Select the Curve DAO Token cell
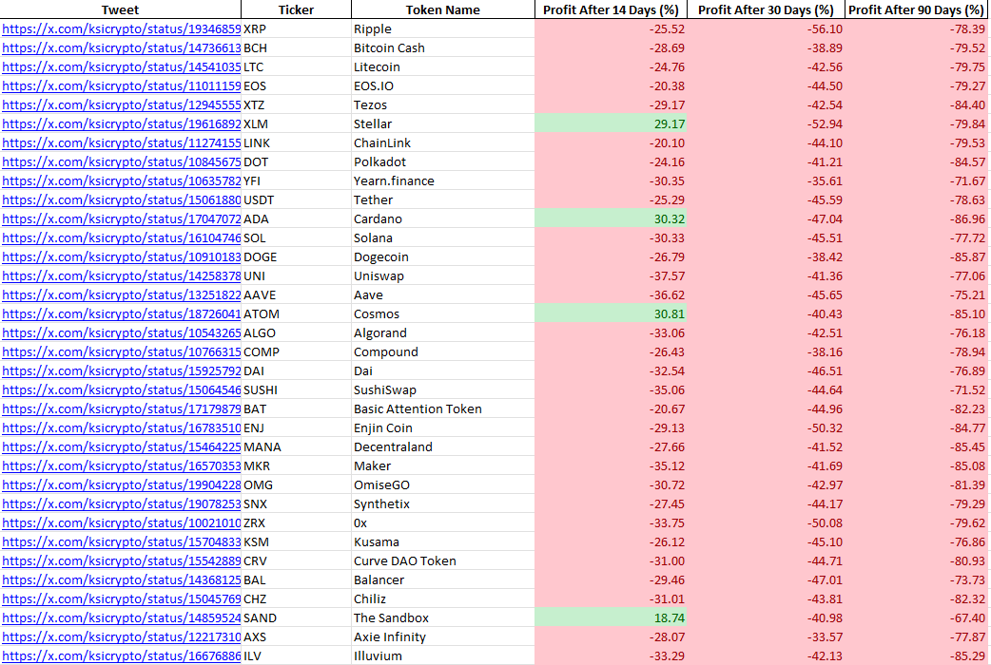The height and width of the screenshot is (665, 991). (442, 560)
